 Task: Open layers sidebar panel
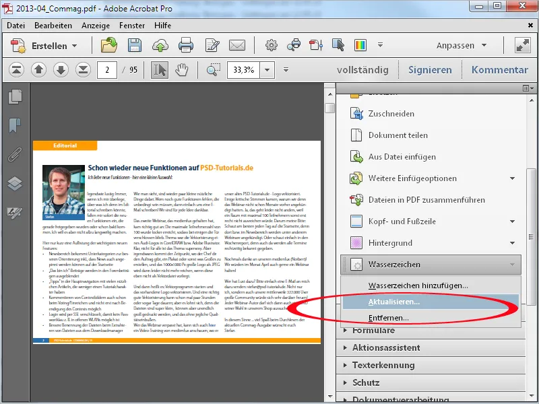click(x=15, y=183)
